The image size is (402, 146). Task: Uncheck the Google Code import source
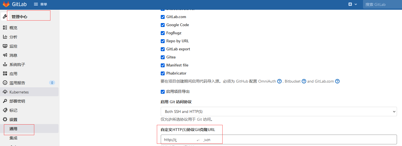pyautogui.click(x=163, y=25)
